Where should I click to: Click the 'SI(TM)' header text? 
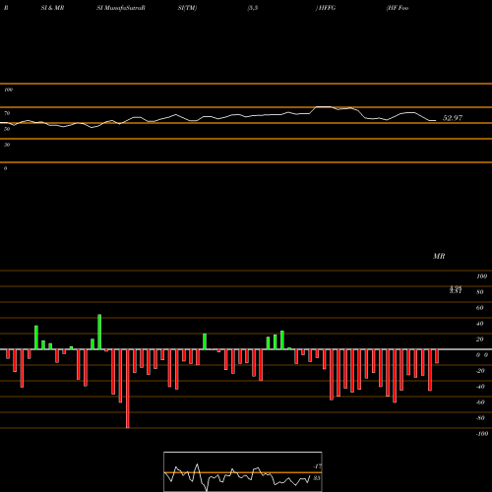[x=187, y=8]
